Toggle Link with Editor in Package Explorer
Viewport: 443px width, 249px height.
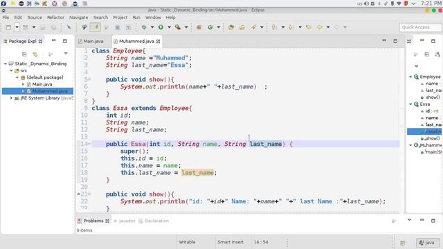35,54
